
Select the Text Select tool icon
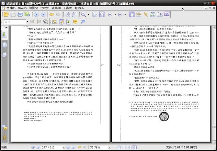139,14
